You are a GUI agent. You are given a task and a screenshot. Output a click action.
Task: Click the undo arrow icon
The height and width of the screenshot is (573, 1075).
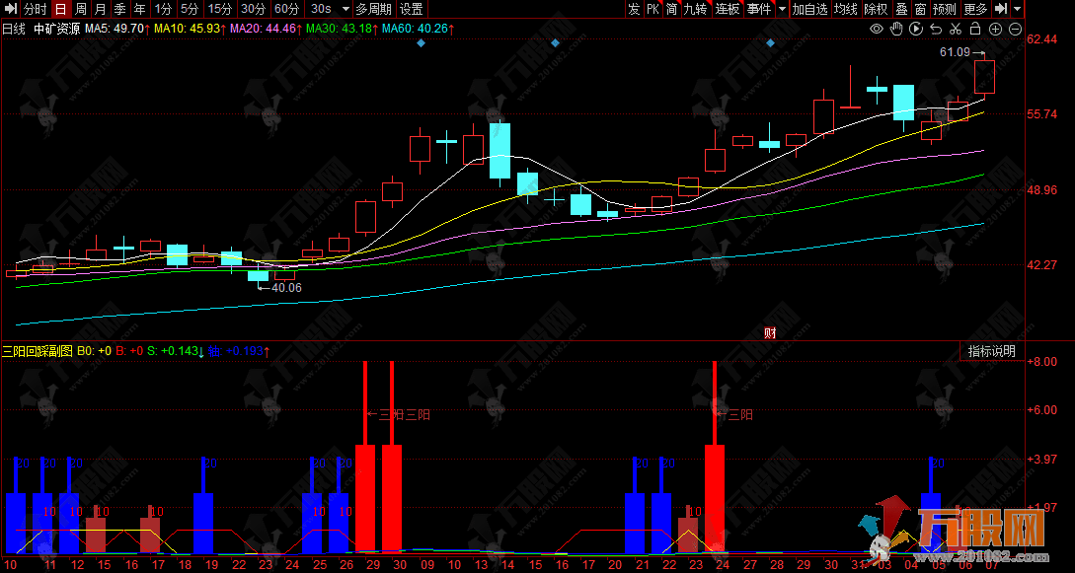[936, 29]
